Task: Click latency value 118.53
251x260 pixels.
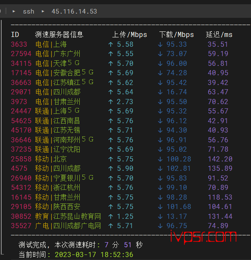Action: pos(220,197)
